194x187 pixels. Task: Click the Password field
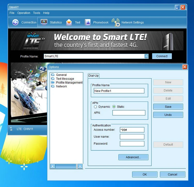pyautogui.click(x=132, y=144)
